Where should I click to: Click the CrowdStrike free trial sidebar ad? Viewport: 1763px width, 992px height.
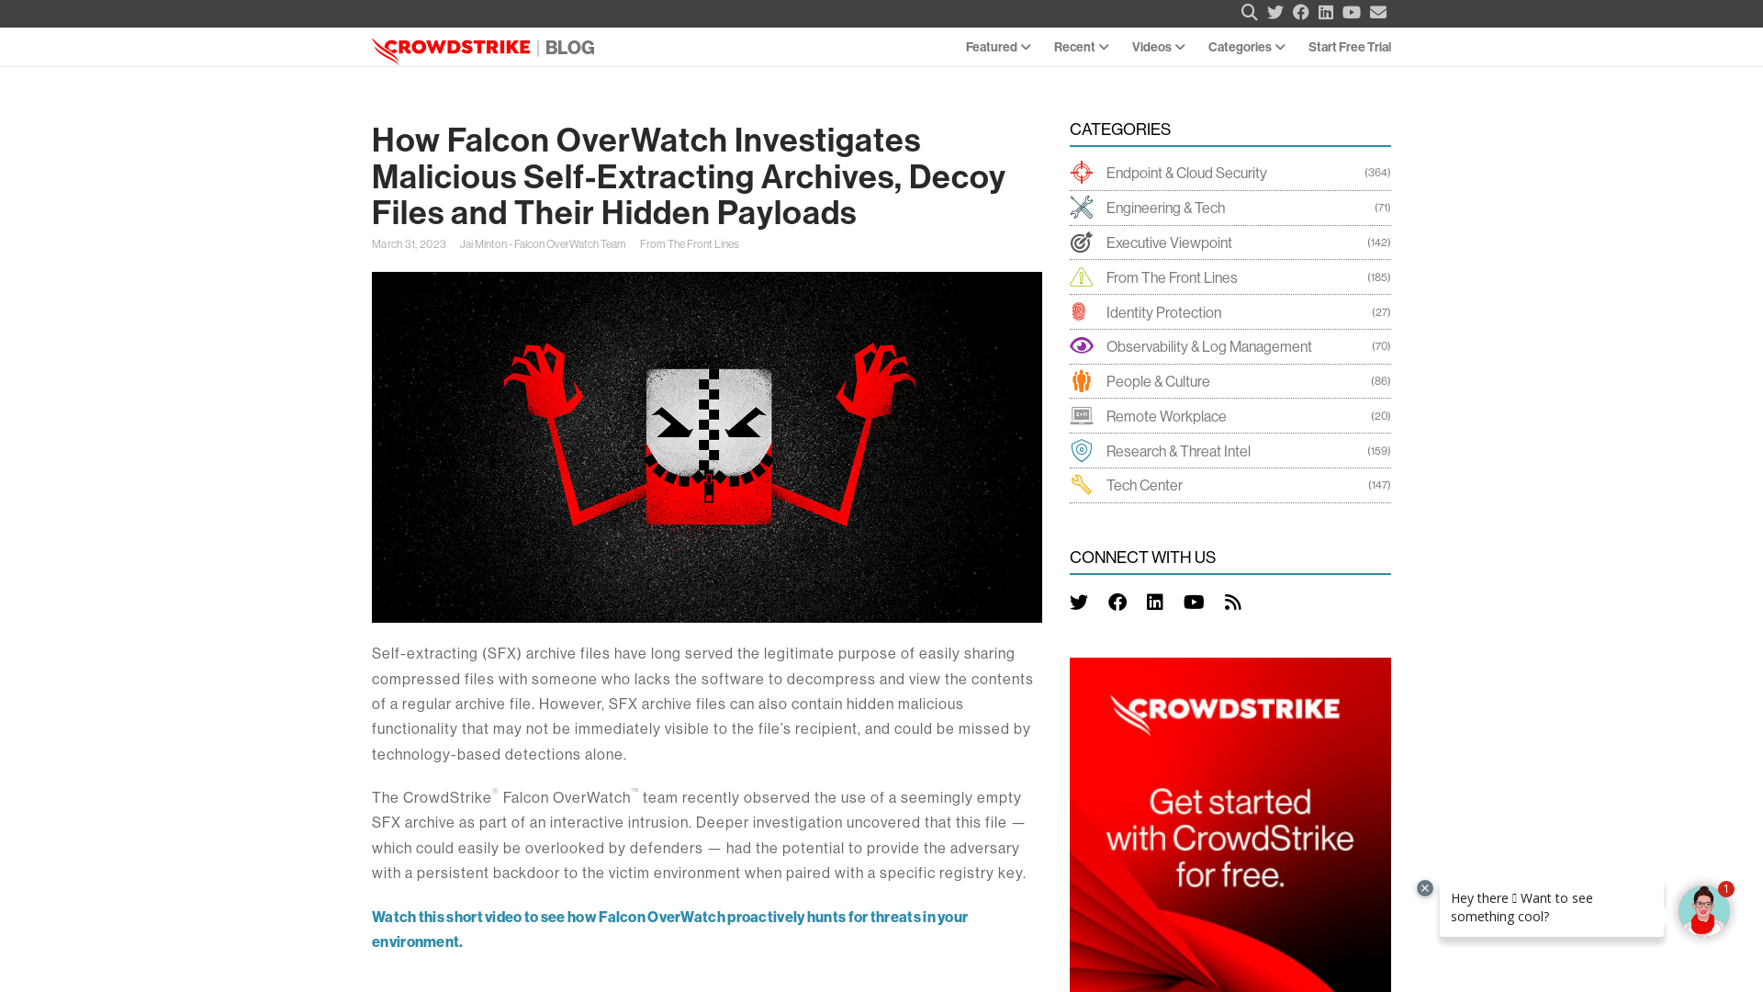tap(1230, 825)
